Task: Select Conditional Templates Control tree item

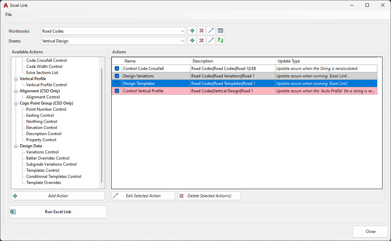Action: [x=54, y=176]
